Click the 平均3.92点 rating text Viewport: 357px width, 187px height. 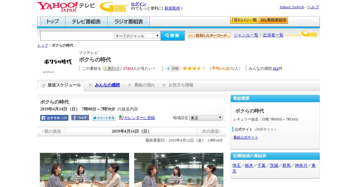[x=220, y=69]
